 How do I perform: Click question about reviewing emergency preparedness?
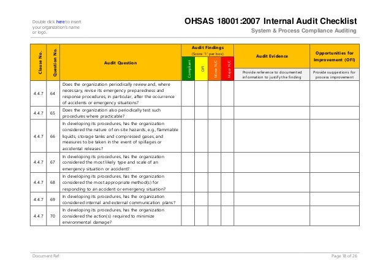[118, 94]
